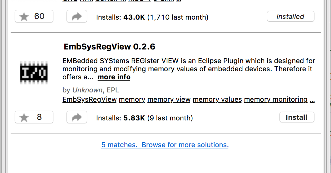Select the memory view tag
331x173 pixels.
pos(169,99)
